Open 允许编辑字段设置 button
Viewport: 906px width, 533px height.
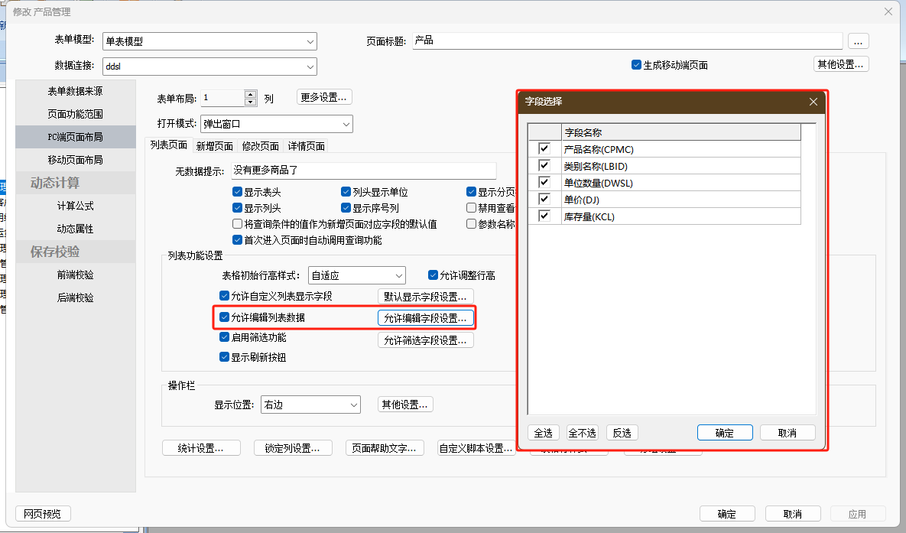(x=425, y=317)
